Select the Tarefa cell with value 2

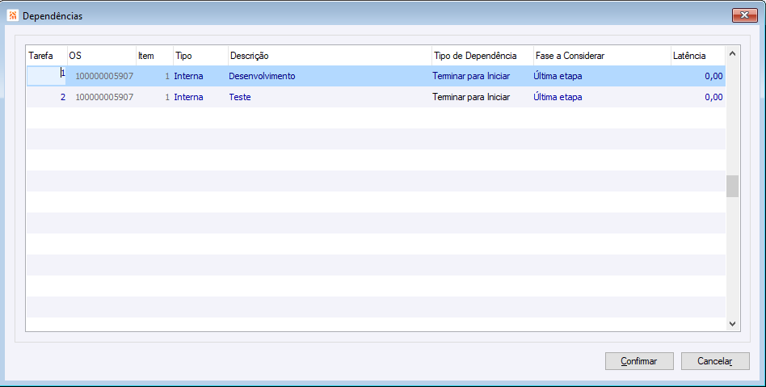[x=47, y=97]
